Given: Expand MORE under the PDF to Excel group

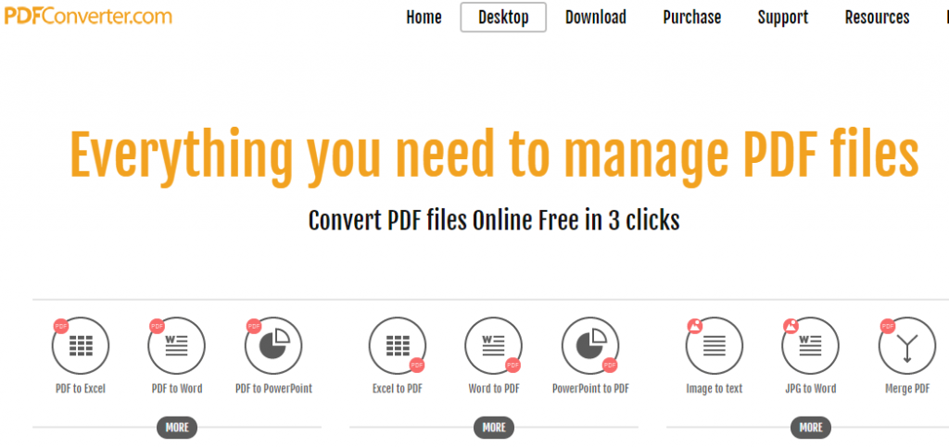Looking at the screenshot, I should coord(177,428).
